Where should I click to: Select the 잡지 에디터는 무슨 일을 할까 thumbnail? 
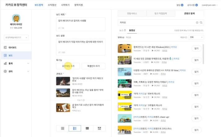tap(63, 93)
